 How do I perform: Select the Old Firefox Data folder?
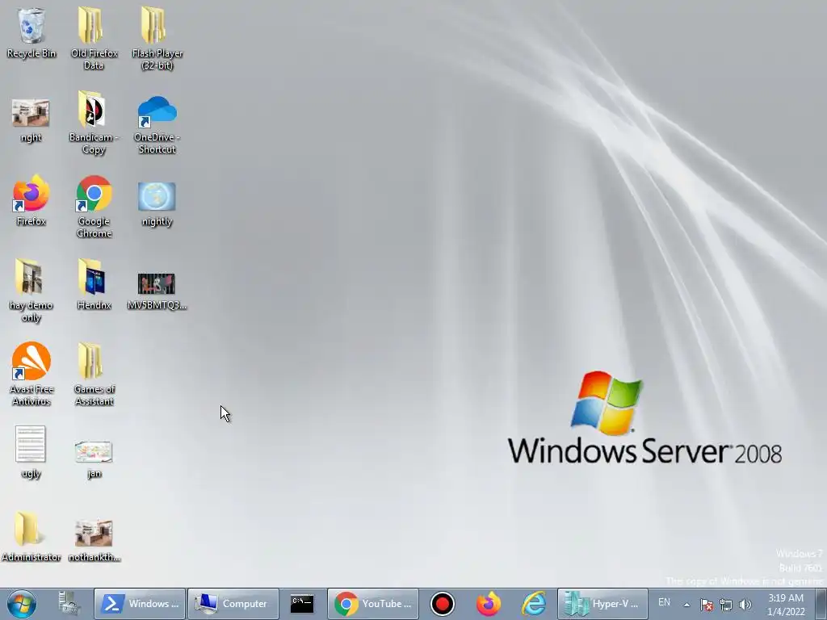[x=94, y=39]
